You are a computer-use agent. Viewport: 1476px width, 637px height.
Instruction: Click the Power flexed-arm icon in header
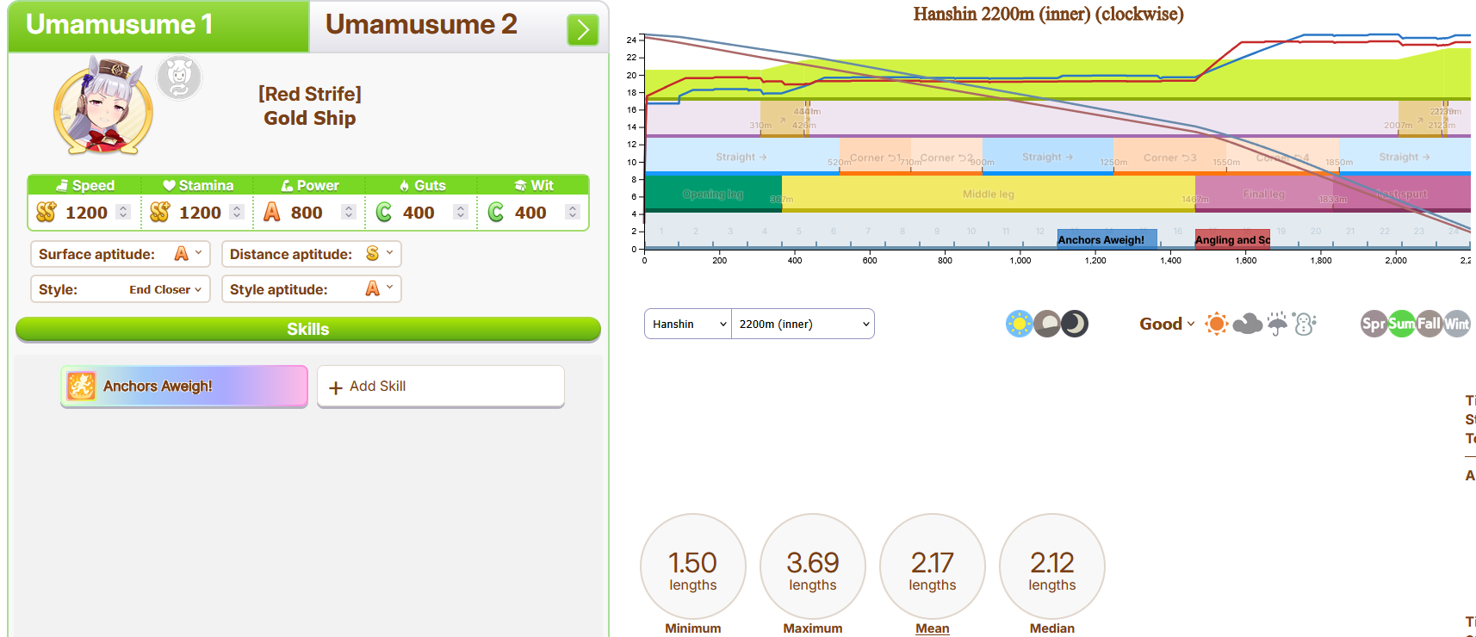[288, 185]
